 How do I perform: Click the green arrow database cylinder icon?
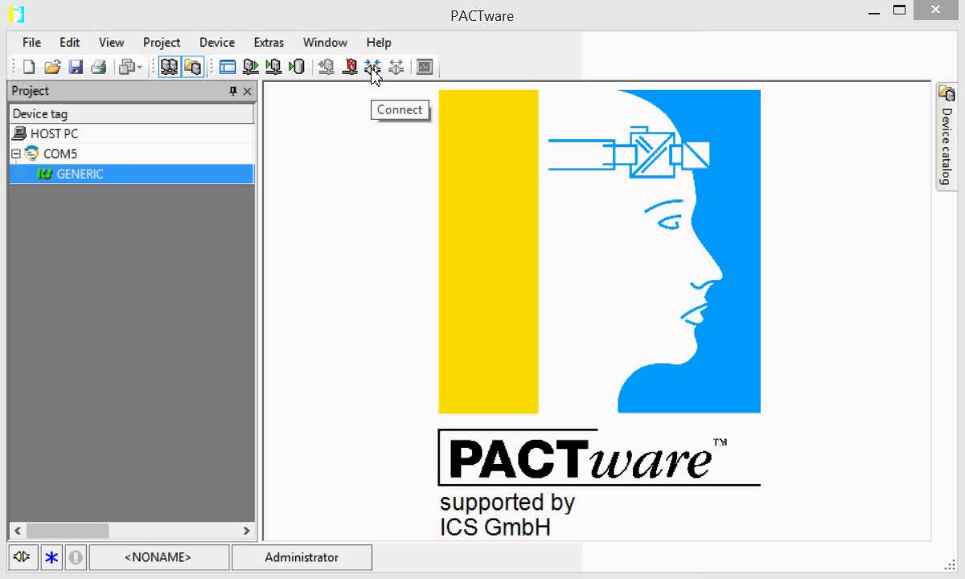(297, 68)
